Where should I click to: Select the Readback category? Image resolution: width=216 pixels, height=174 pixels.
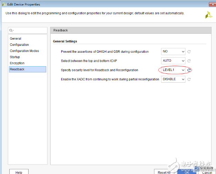17,69
